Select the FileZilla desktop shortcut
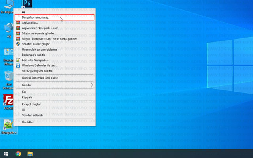The height and width of the screenshot is (158, 253). pos(8,102)
